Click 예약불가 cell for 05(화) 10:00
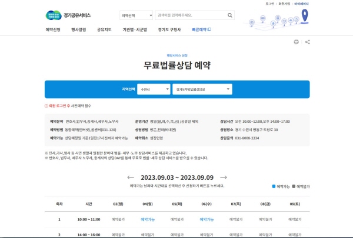Image resolution: width=353 pixels, height=238 pixels. (x=177, y=219)
